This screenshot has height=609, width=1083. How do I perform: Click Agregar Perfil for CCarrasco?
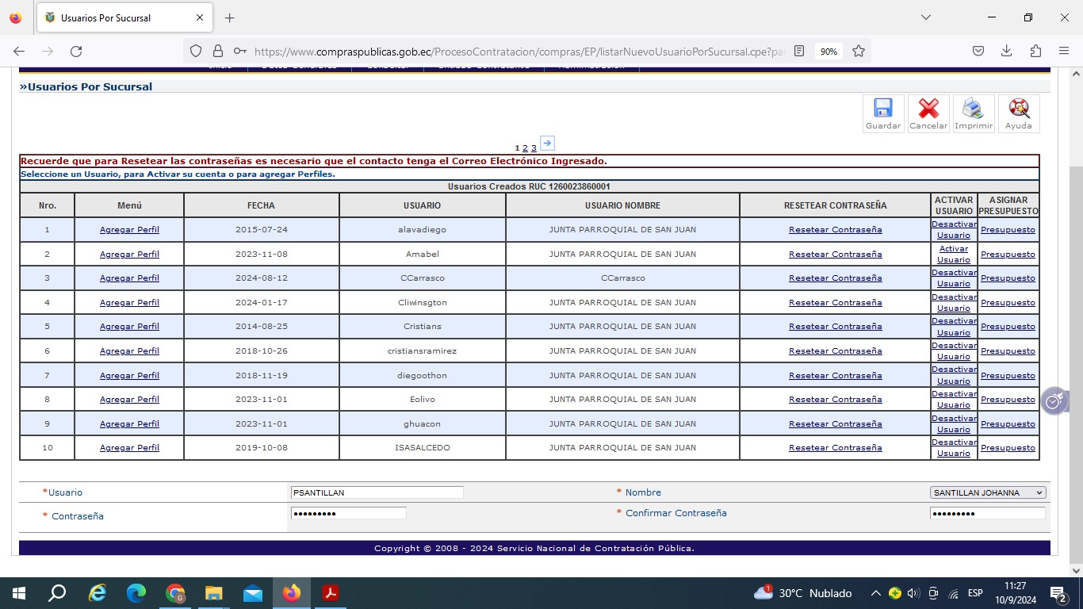tap(129, 278)
